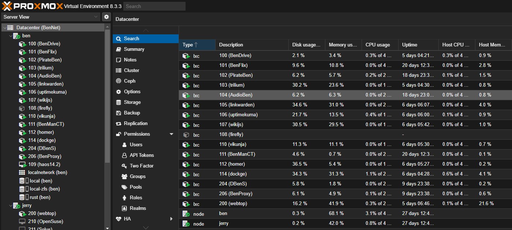Click the Proxmox logo in header
Screen dimensions: 512x230
pos(32,6)
